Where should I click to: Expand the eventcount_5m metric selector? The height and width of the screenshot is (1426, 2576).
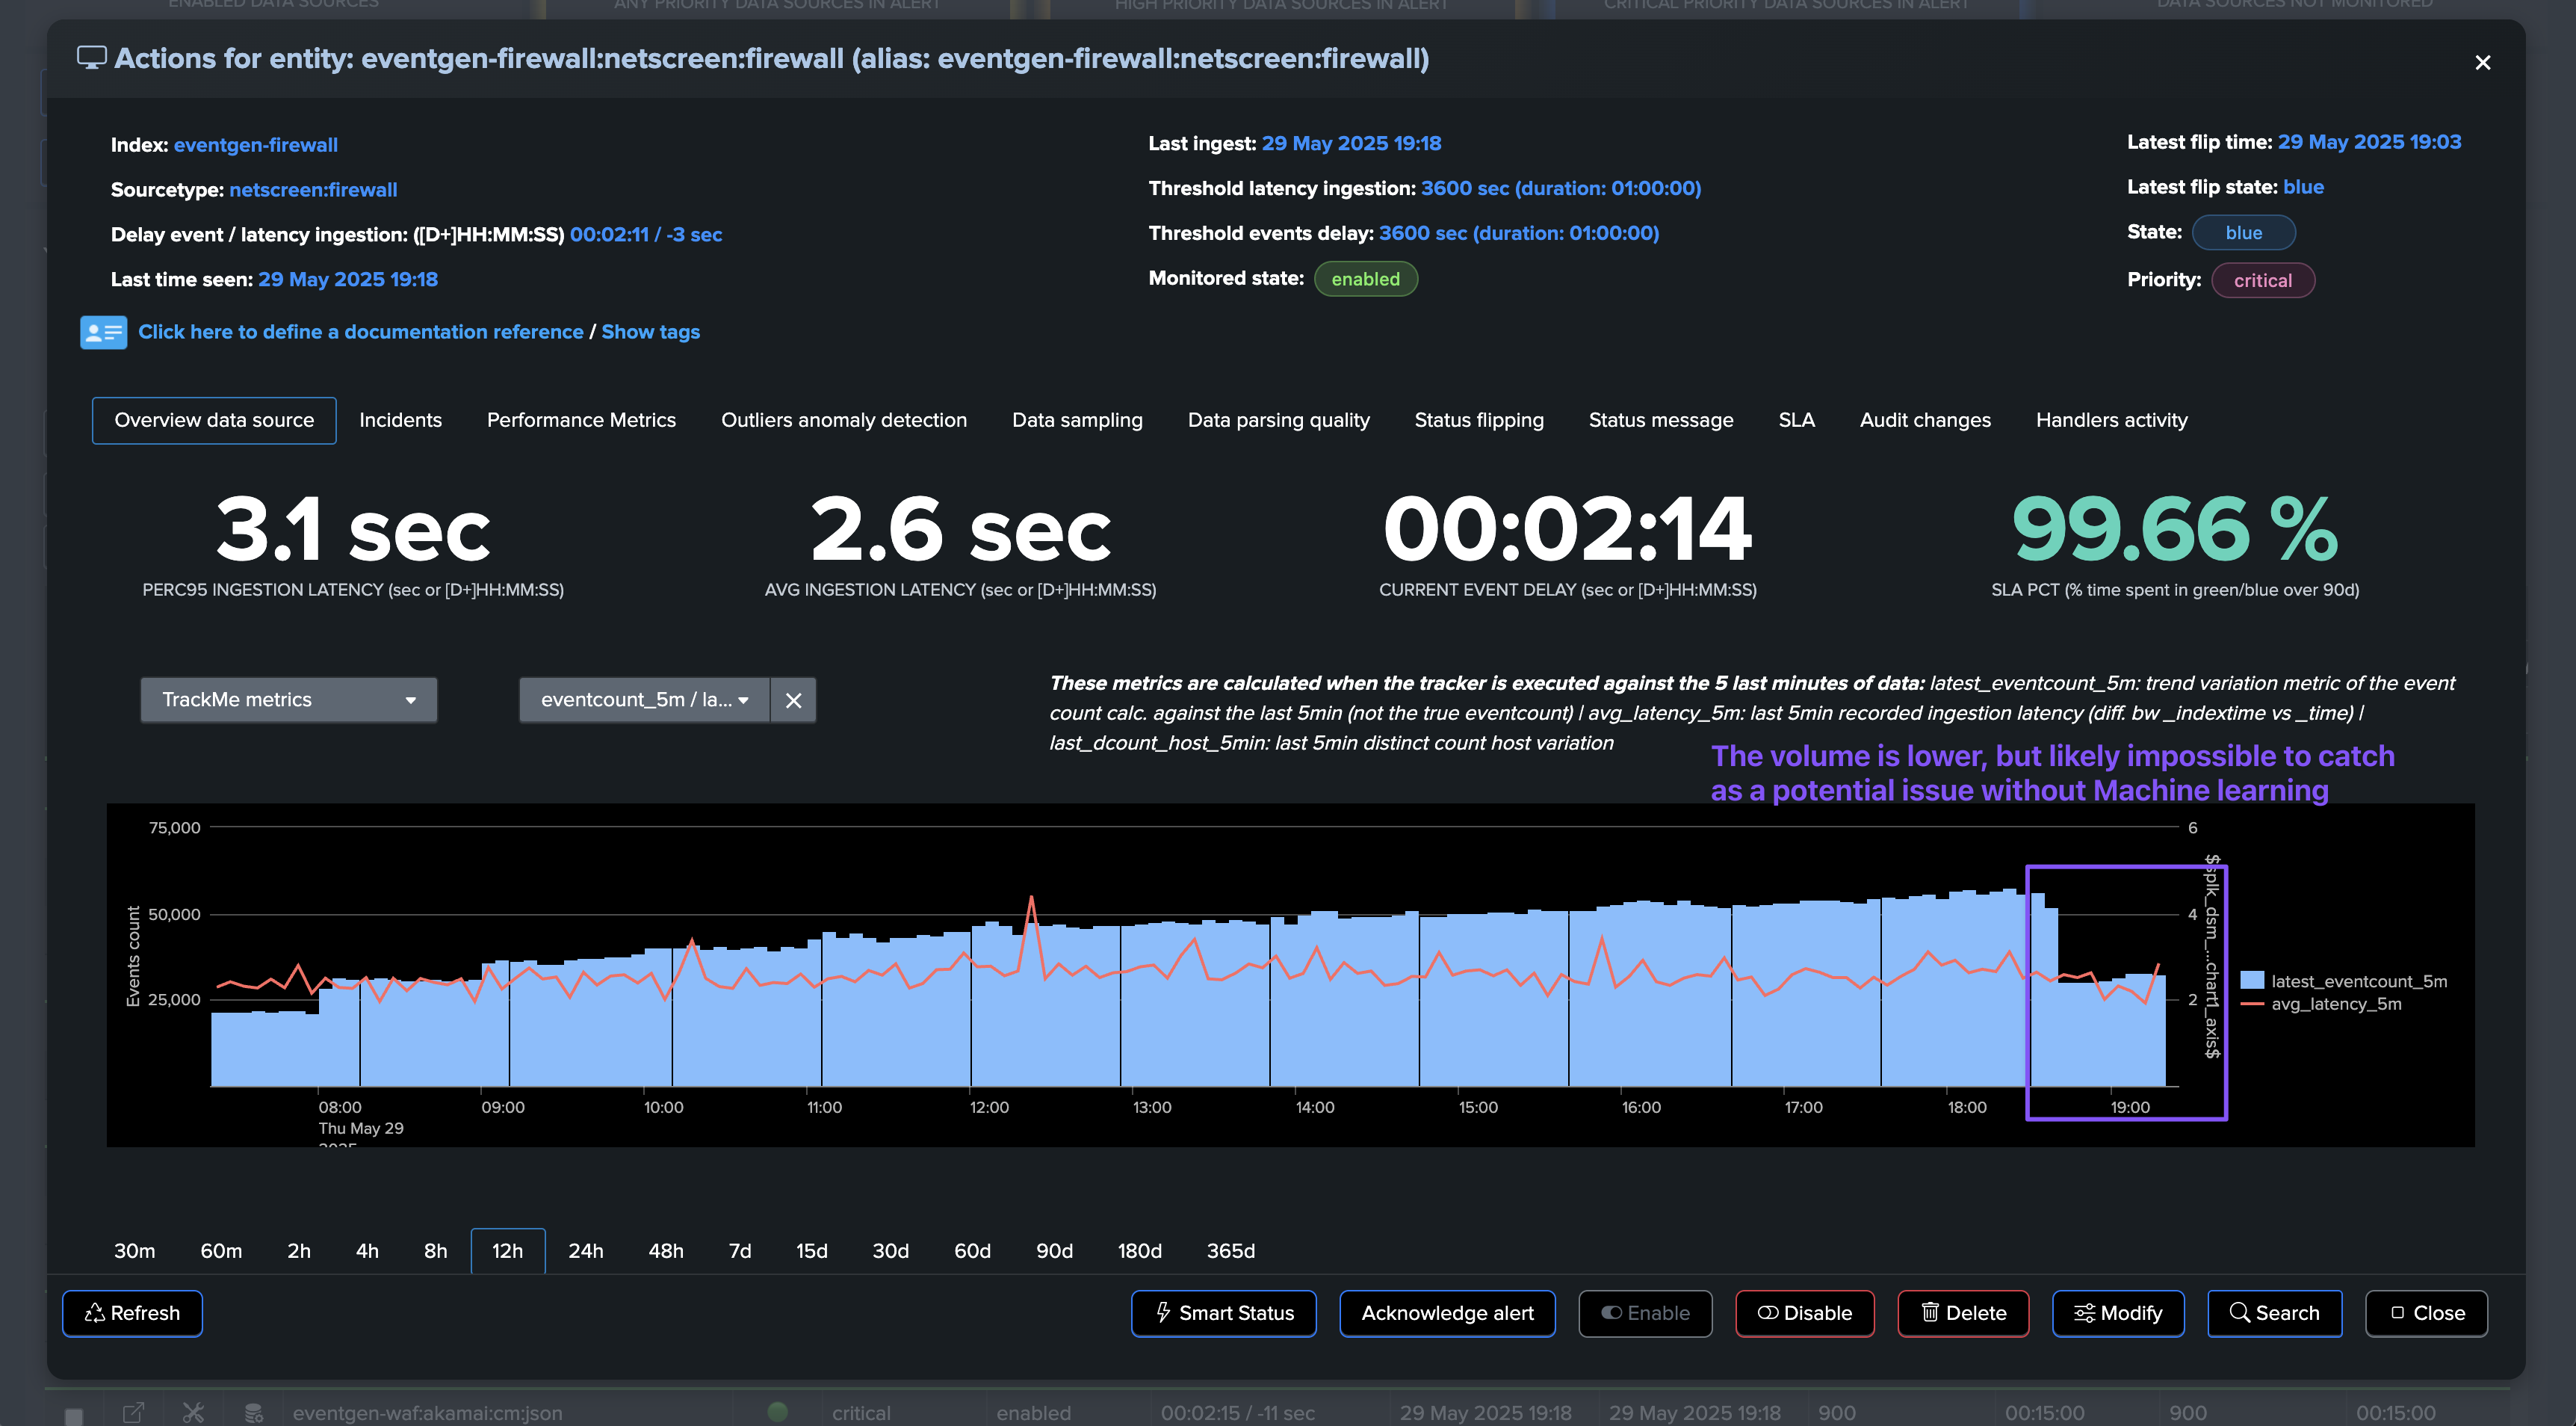tap(644, 700)
